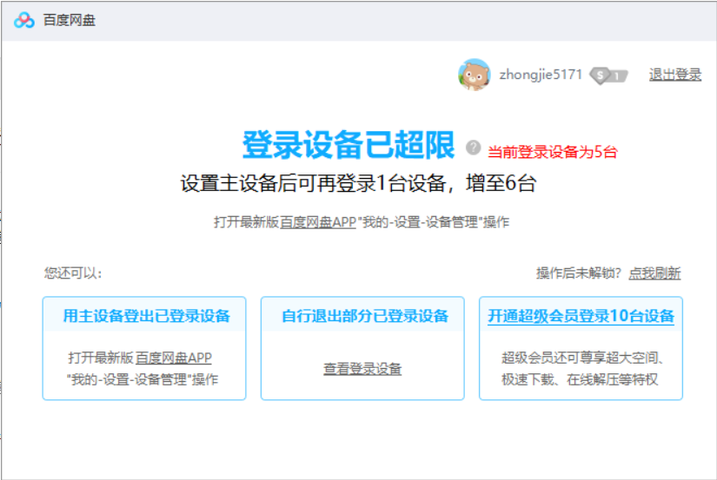Click the heading 登录设备已超限
The image size is (717, 480).
[x=349, y=145]
